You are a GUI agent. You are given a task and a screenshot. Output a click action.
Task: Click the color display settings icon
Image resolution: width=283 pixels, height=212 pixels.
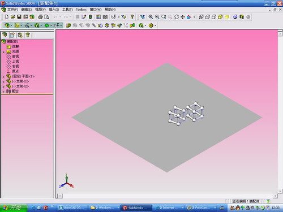[98, 17]
